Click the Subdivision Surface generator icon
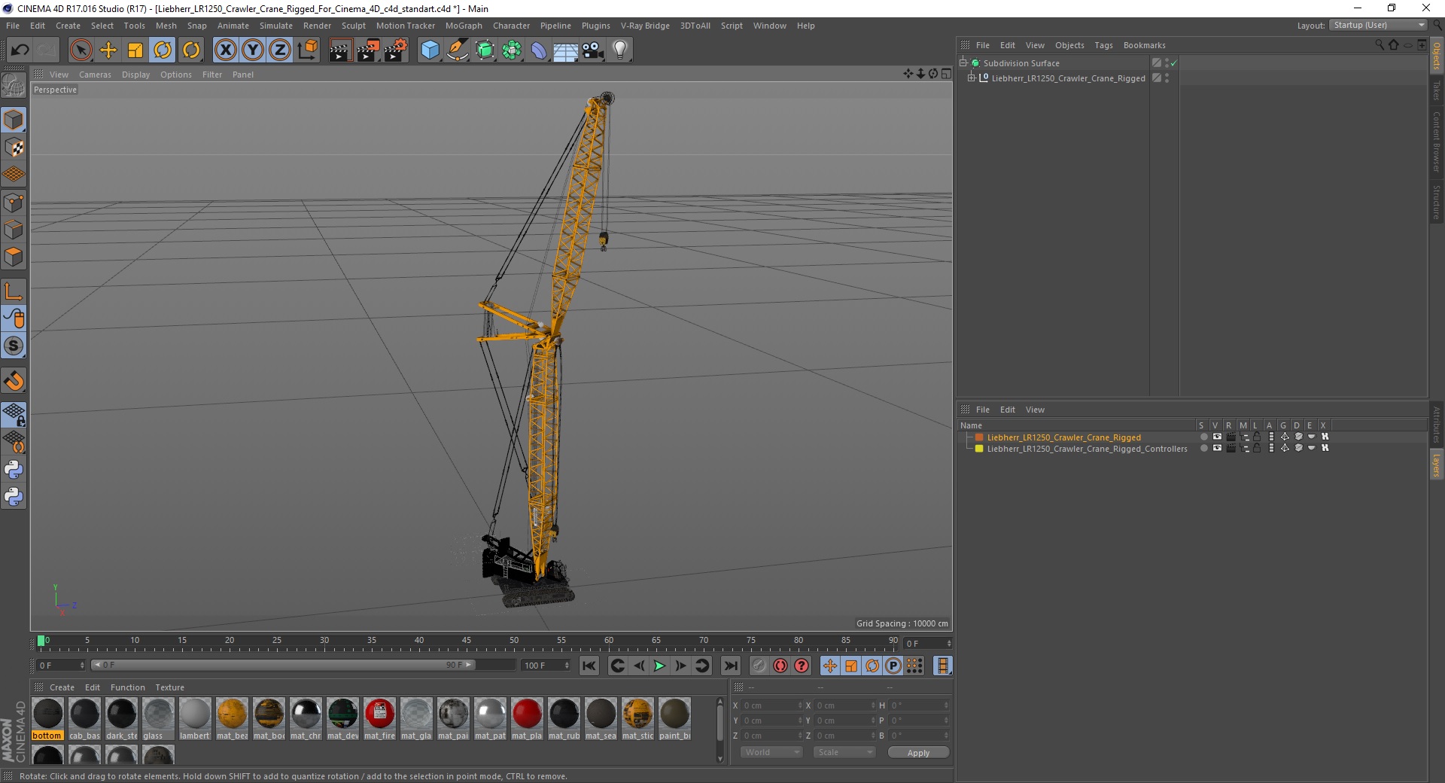This screenshot has width=1445, height=783. [x=485, y=50]
